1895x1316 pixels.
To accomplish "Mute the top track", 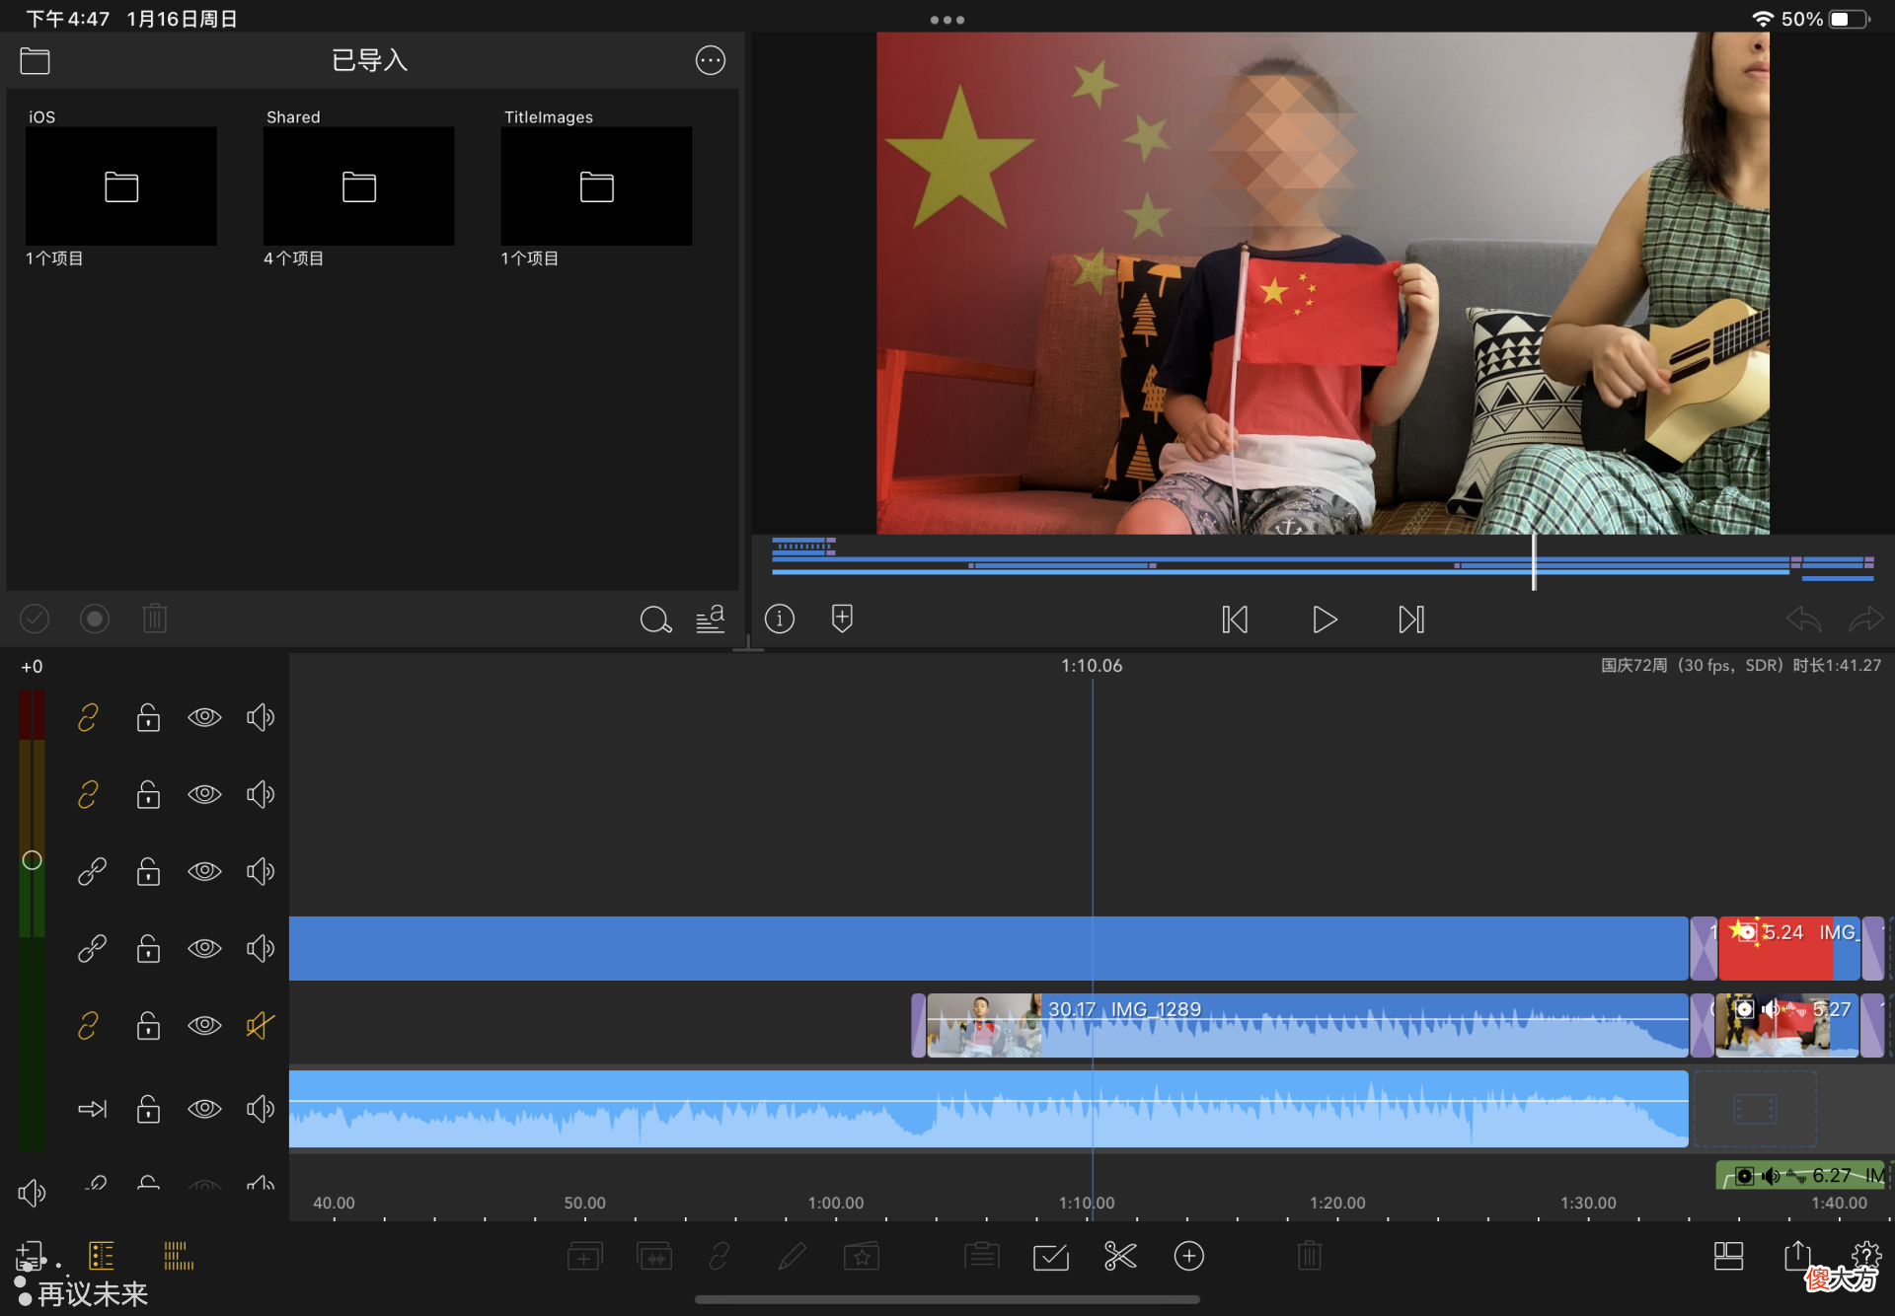I will coord(261,717).
